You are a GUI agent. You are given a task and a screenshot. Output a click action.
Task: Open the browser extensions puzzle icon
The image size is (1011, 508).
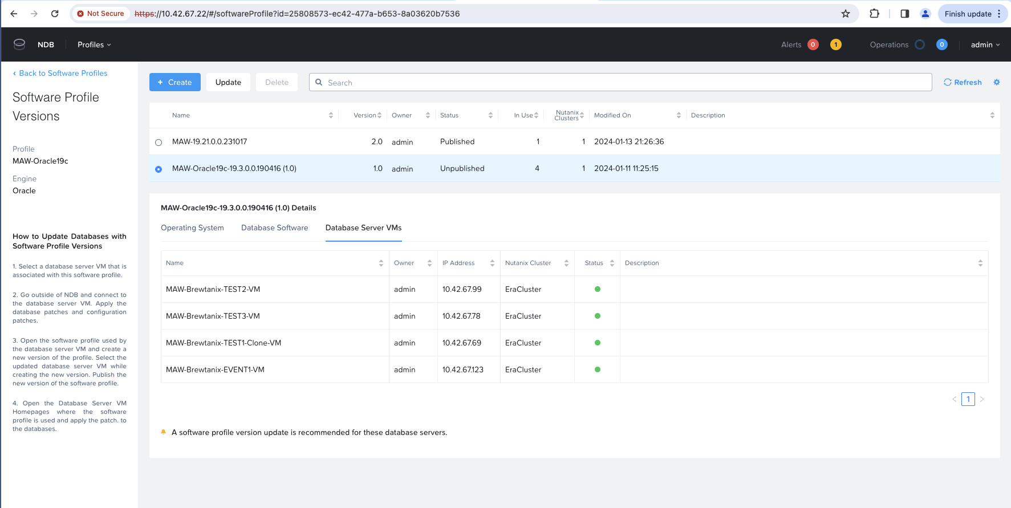click(874, 14)
